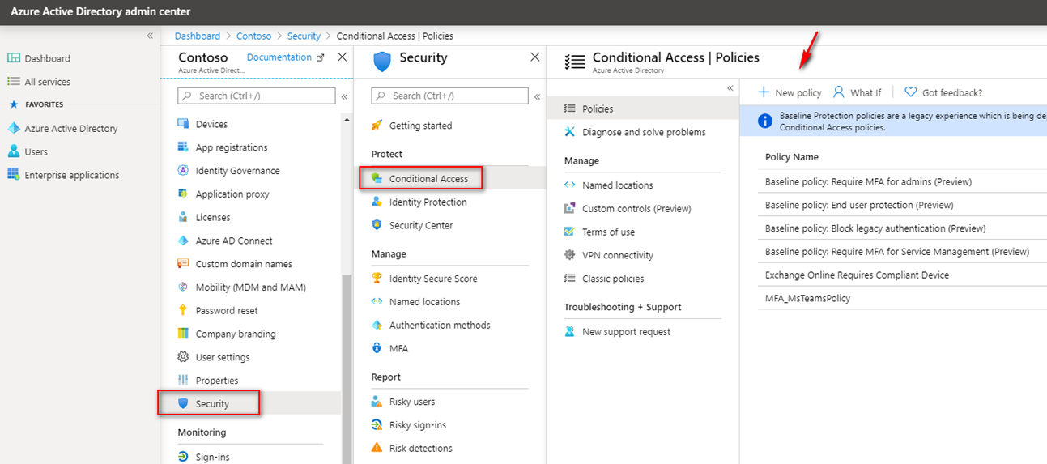Screen dimensions: 1047x464
Task: Click the Policy Name column header
Action: coord(792,157)
